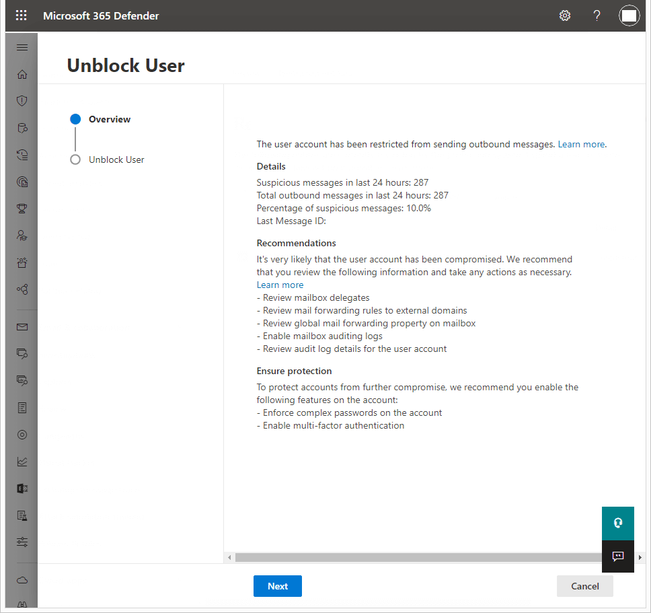This screenshot has width=651, height=613.
Task: Open the feedback chat button
Action: point(618,556)
